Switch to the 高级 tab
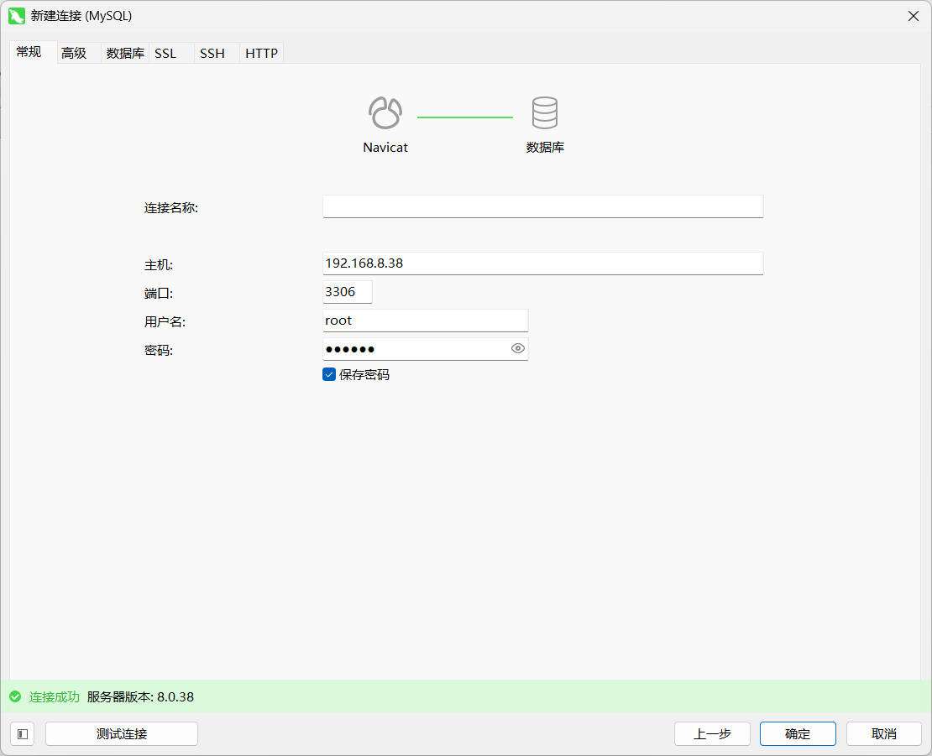932x756 pixels. (74, 53)
